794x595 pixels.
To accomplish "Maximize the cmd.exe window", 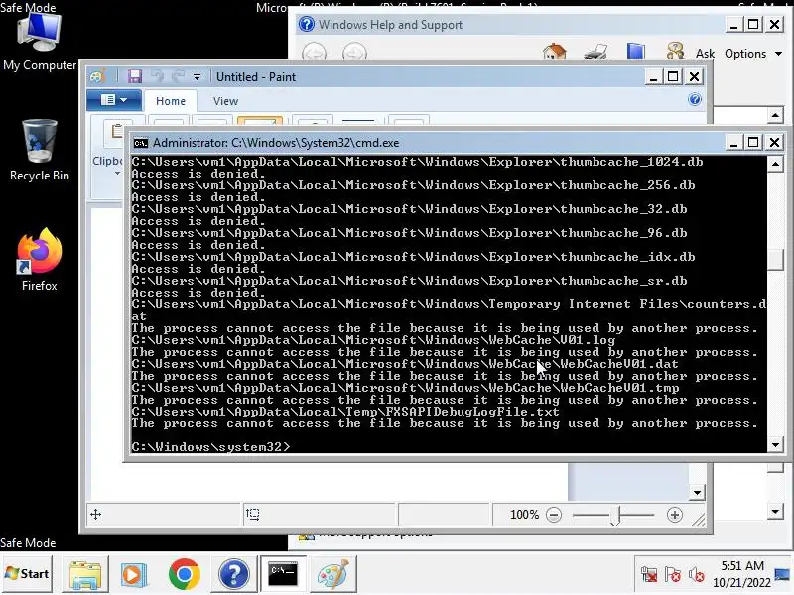I will pyautogui.click(x=753, y=142).
